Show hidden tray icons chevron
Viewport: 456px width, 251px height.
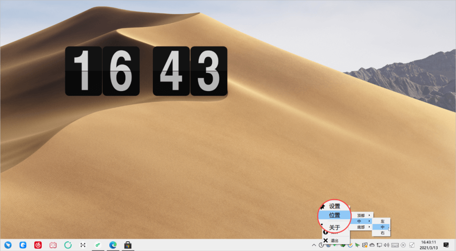click(314, 245)
